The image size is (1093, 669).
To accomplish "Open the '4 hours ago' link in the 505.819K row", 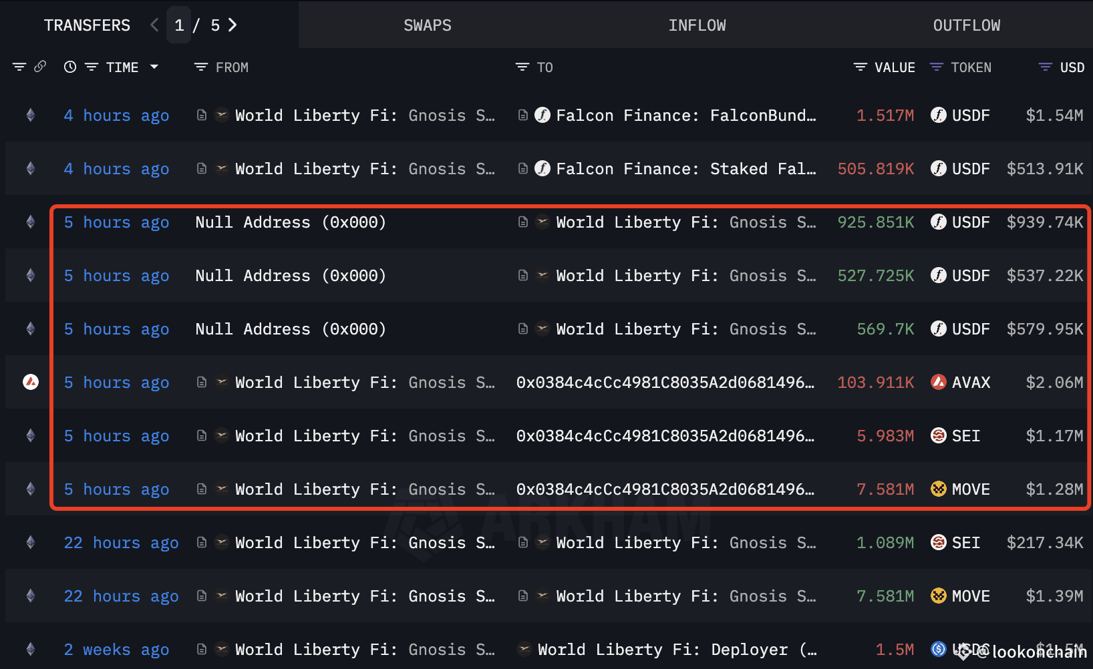I will [x=116, y=169].
